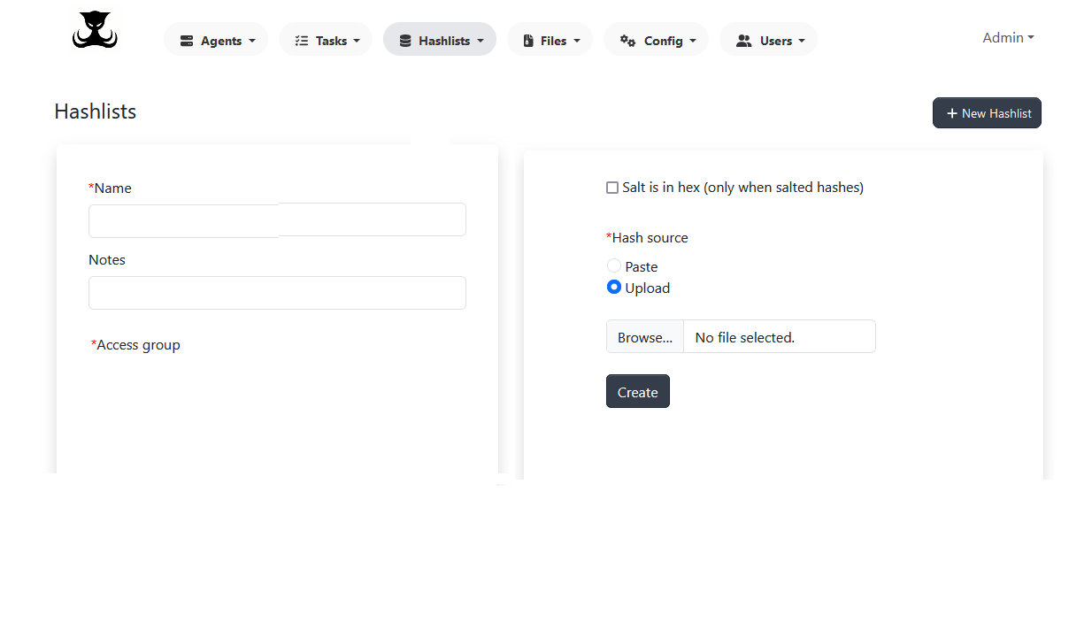Select the Agents monitor icon in navigation
The height and width of the screenshot is (630, 1092).
tap(187, 39)
